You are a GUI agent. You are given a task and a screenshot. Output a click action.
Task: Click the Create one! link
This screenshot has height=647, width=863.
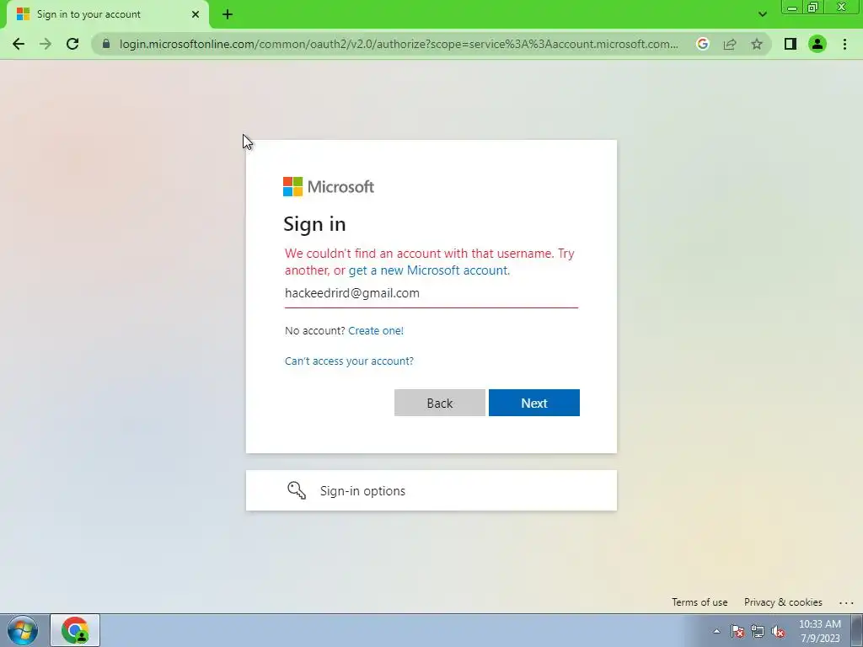coord(376,330)
